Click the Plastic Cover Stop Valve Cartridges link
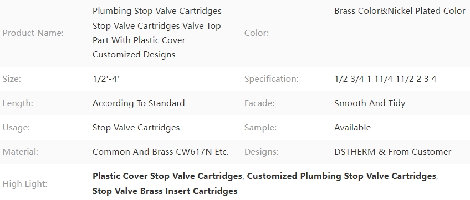The height and width of the screenshot is (200, 470). 167,176
